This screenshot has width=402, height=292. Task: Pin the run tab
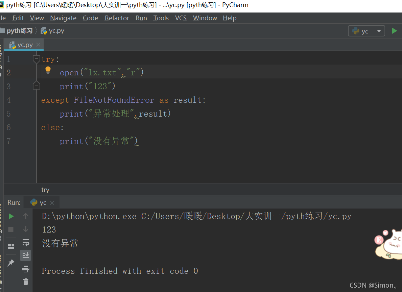[x=11, y=263]
